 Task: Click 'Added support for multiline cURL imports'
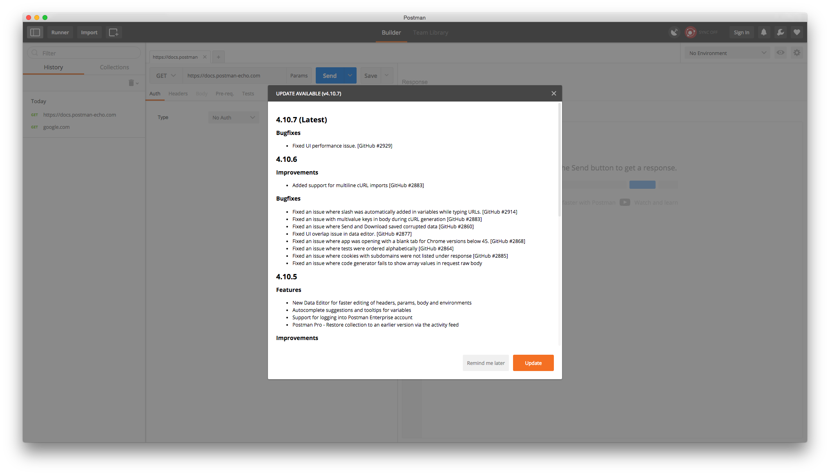tap(358, 185)
